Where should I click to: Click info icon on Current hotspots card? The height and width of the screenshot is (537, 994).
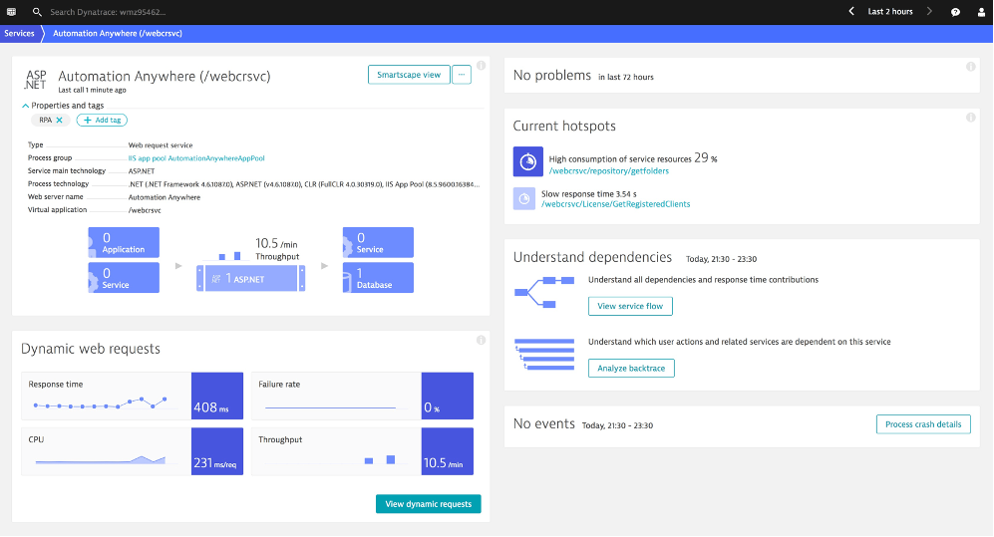[x=970, y=118]
